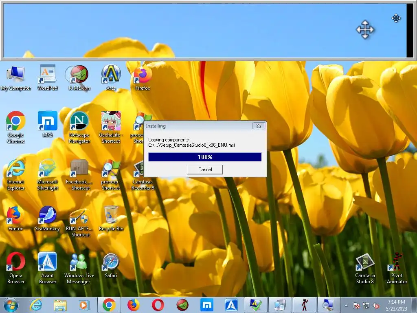Image resolution: width=417 pixels, height=313 pixels.
Task: Switch to the dual-monitor taskbar window
Action: click(280, 305)
